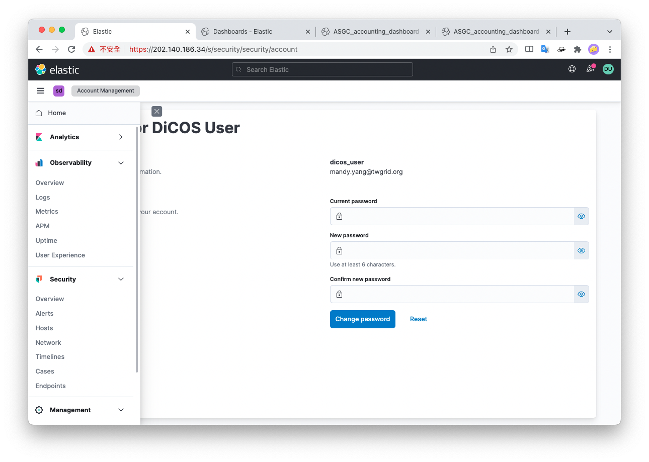The width and height of the screenshot is (649, 462).
Task: Show the Current password with eye icon
Action: coord(582,216)
